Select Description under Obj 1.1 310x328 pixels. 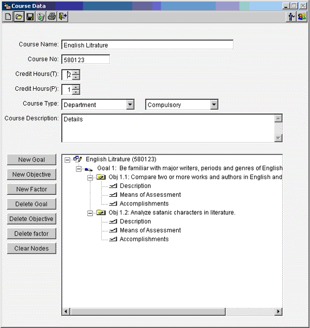[x=135, y=186]
